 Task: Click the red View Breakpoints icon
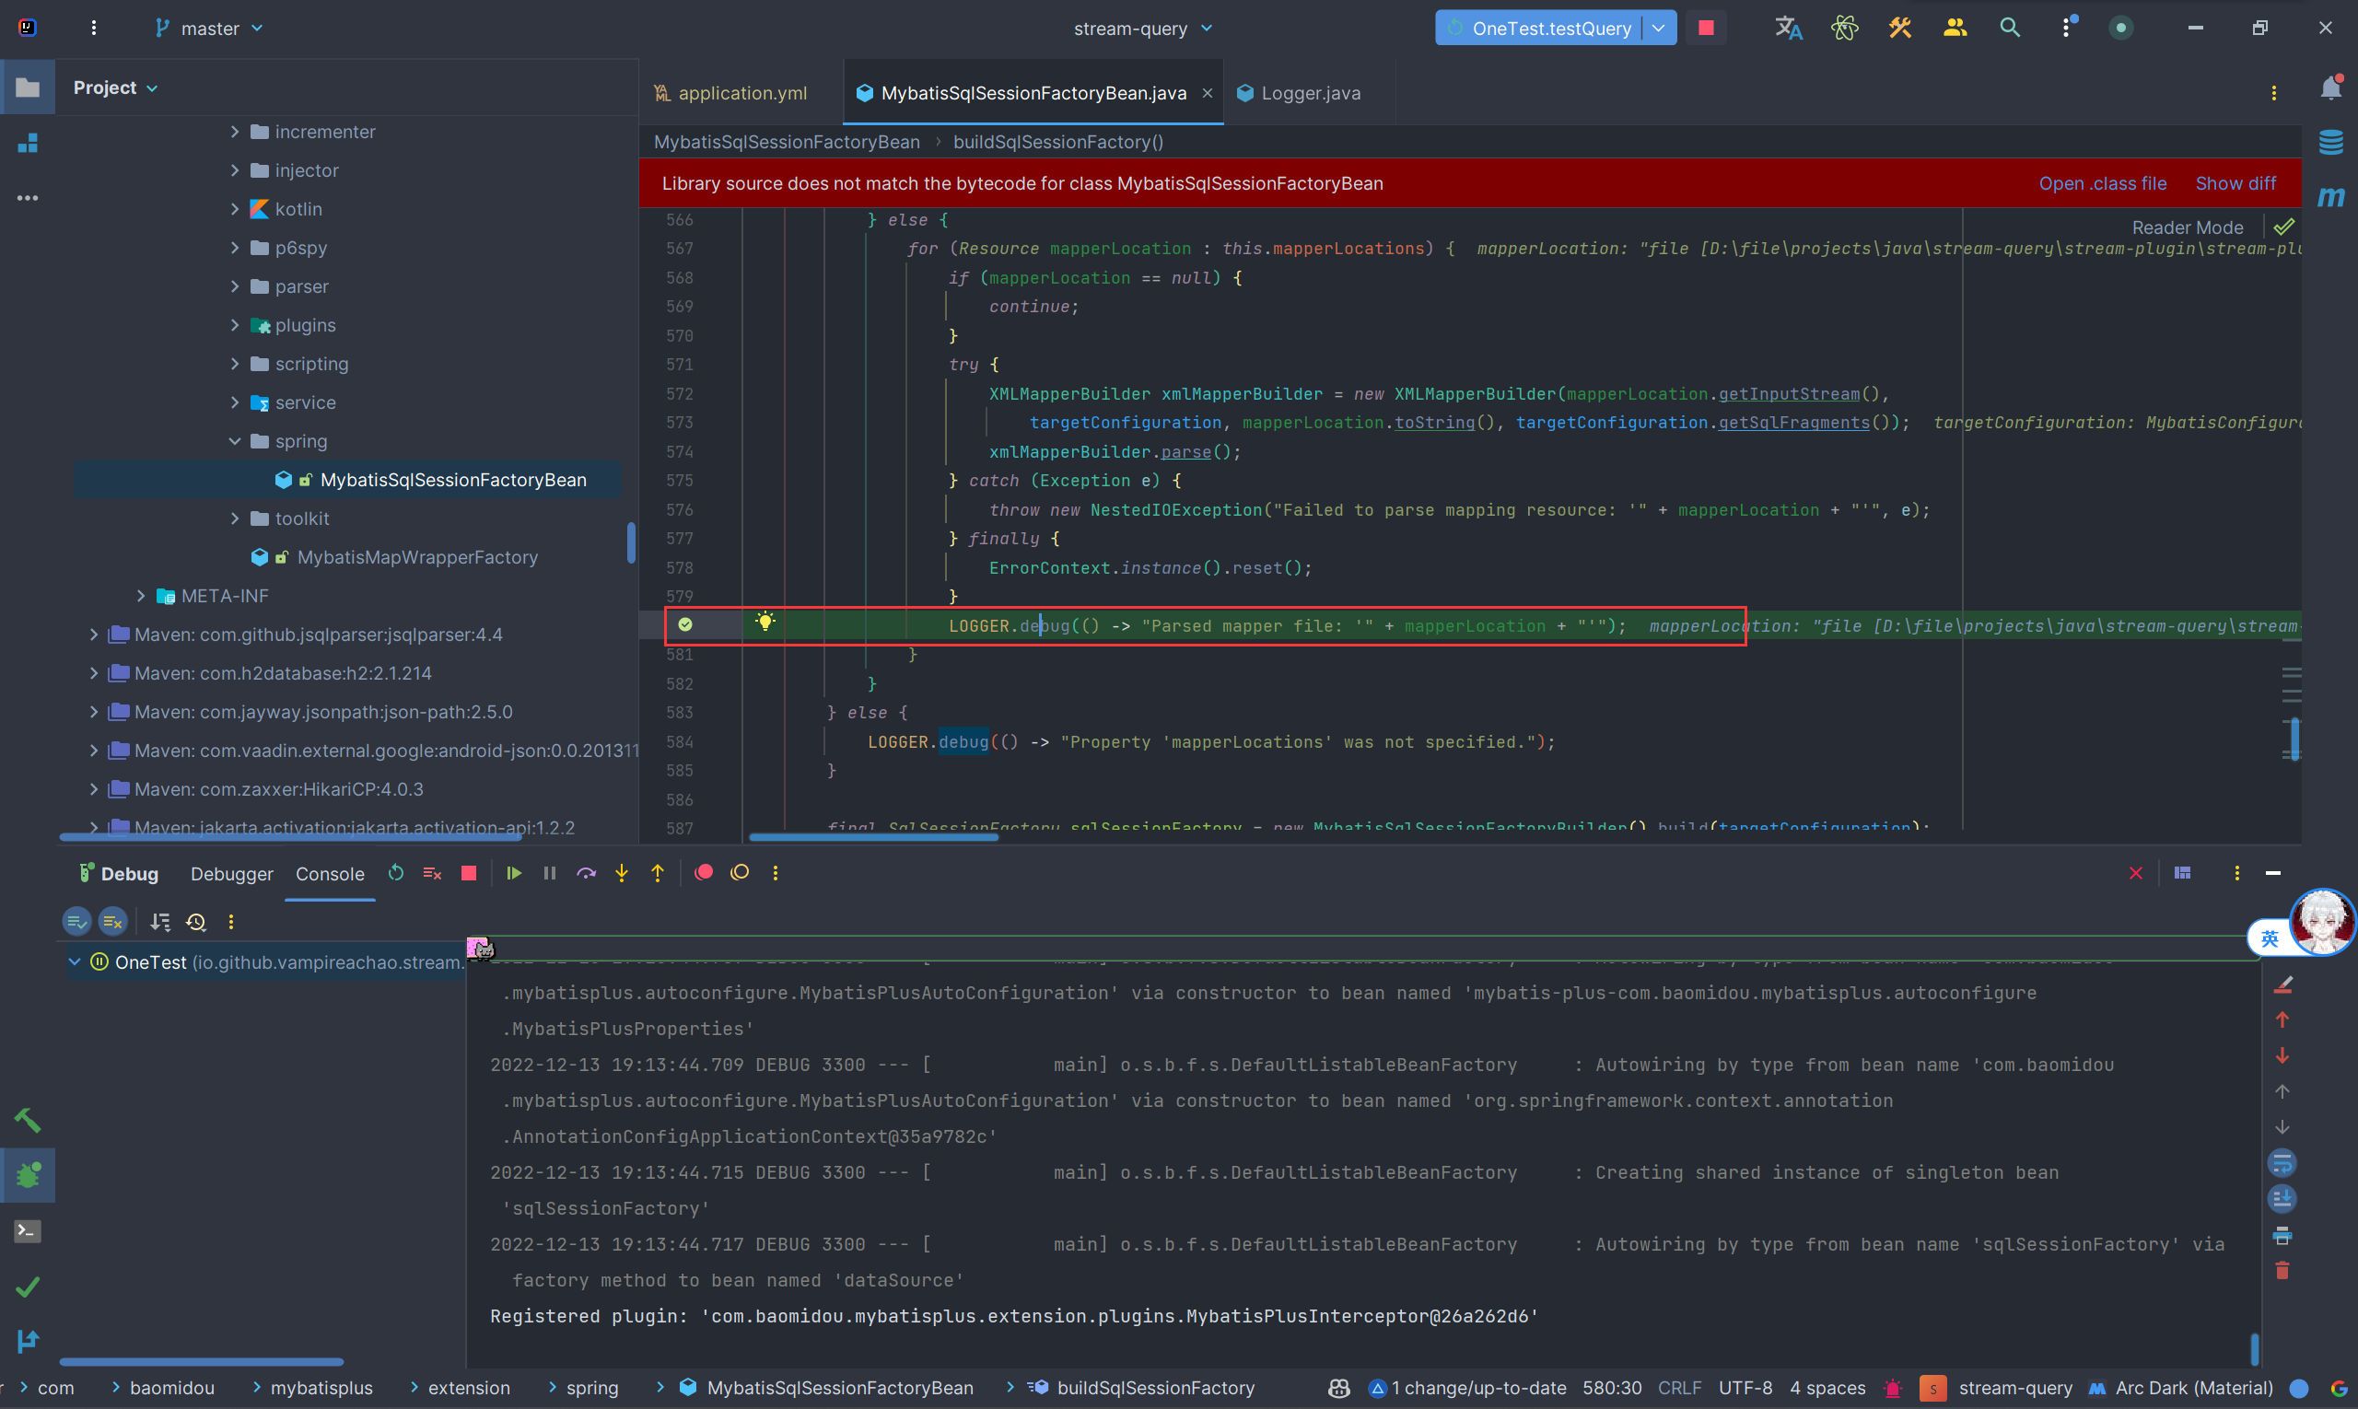pyautogui.click(x=704, y=872)
